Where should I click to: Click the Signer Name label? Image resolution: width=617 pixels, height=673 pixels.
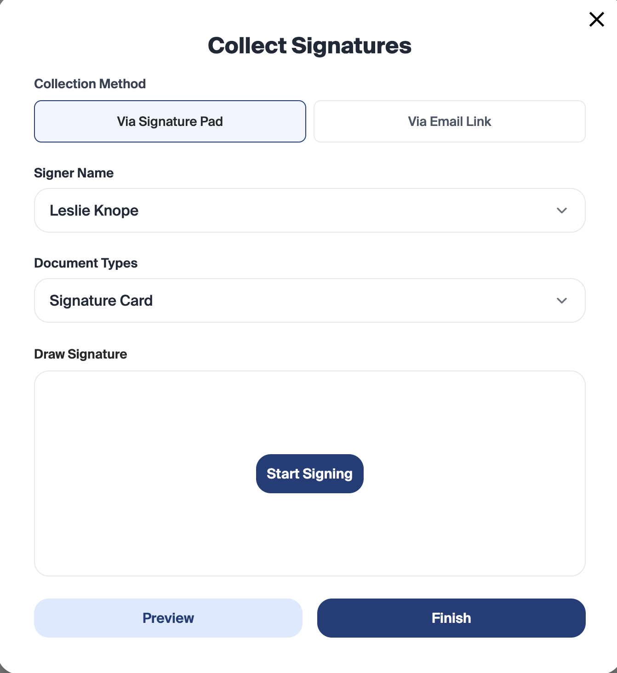(74, 173)
